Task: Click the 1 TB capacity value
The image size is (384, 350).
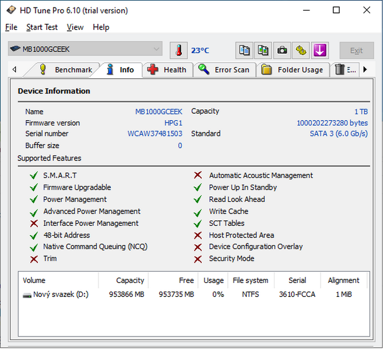Action: [361, 112]
